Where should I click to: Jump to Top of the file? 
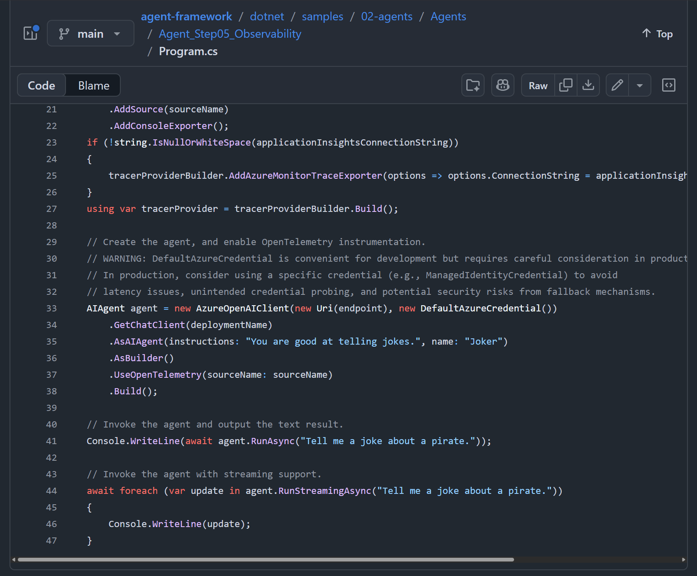point(657,34)
